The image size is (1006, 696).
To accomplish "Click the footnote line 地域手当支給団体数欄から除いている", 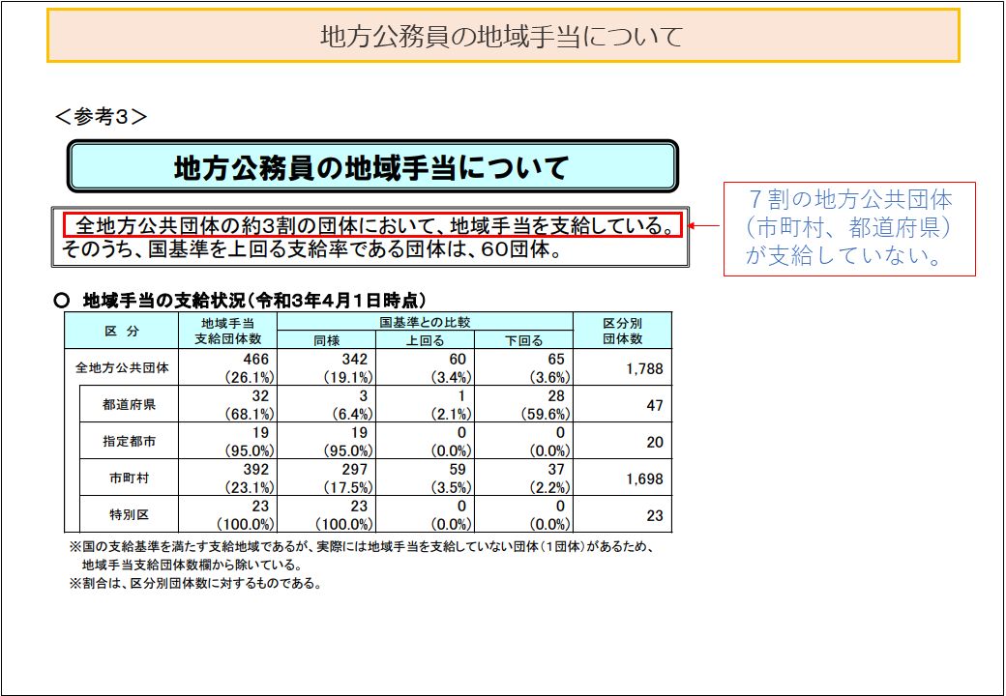I will point(192,565).
